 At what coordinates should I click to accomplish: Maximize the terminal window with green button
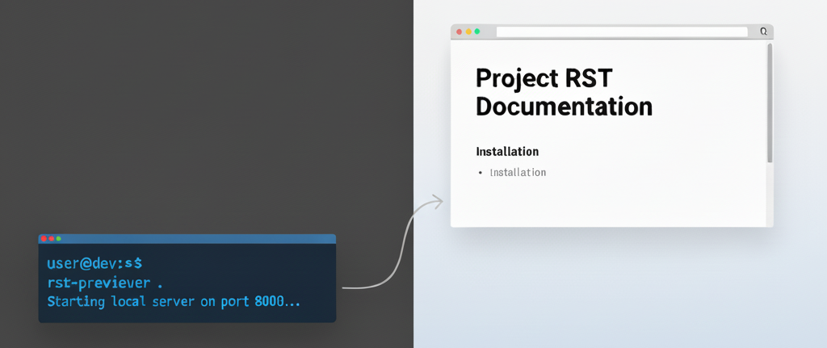(x=58, y=239)
